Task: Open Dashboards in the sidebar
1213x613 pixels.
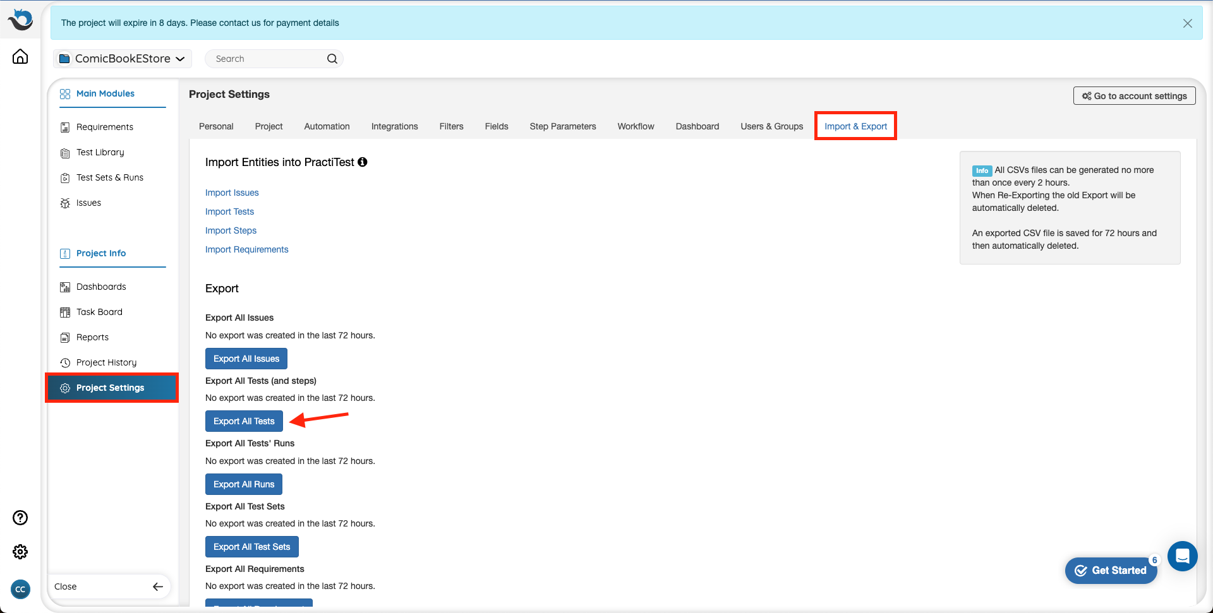Action: 101,287
